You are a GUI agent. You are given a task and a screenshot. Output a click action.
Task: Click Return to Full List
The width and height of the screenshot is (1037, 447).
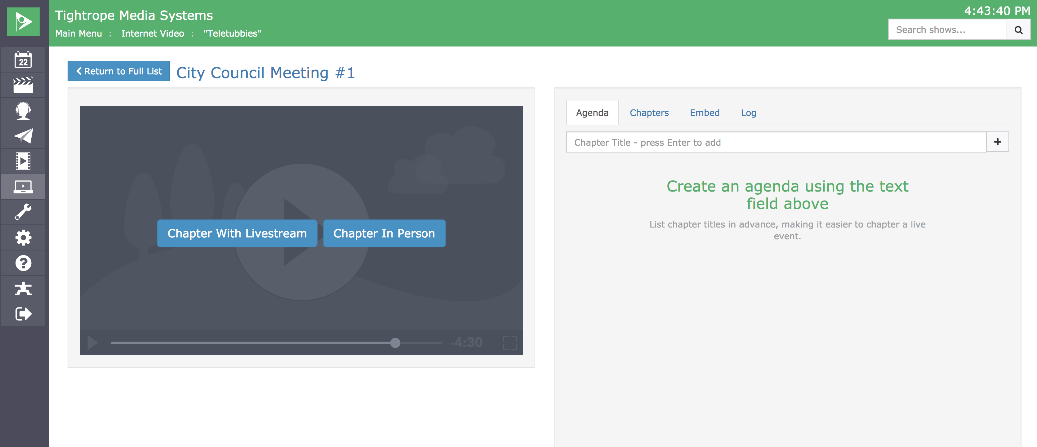(118, 71)
